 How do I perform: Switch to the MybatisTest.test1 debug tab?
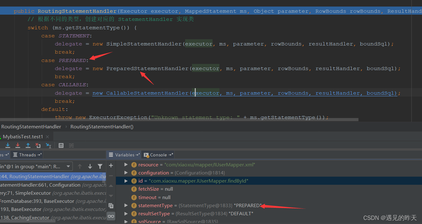point(23,137)
